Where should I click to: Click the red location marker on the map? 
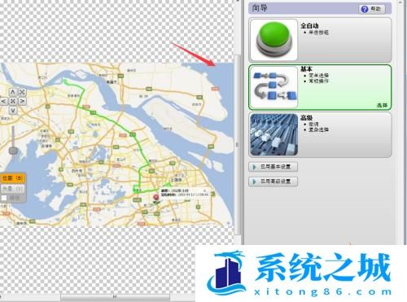[155, 197]
